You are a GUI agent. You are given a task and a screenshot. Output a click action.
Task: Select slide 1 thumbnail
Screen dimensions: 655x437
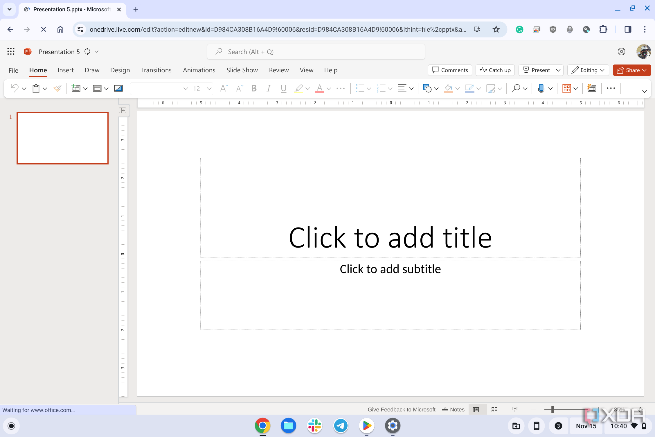tap(62, 138)
